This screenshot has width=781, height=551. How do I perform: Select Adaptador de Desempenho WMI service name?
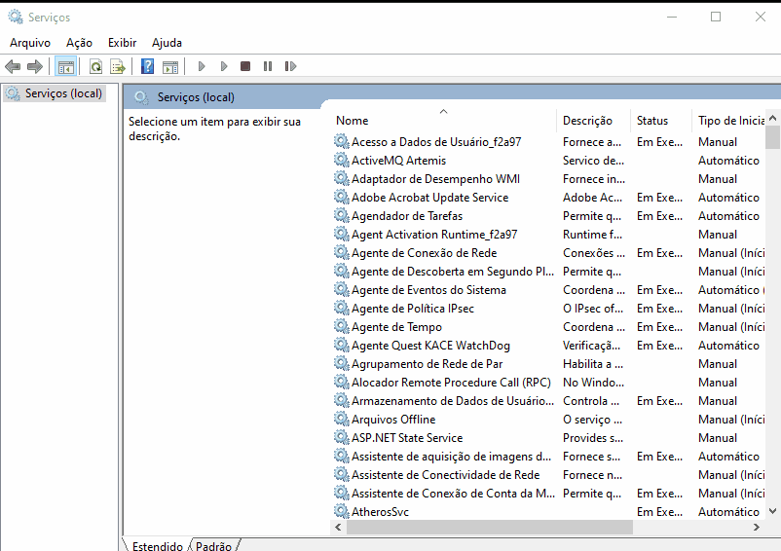(435, 179)
